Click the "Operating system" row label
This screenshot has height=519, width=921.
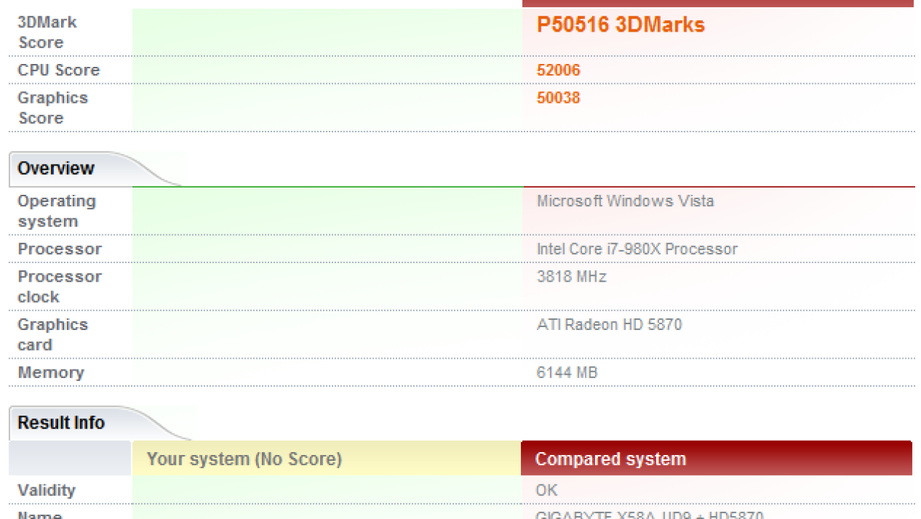(x=57, y=211)
